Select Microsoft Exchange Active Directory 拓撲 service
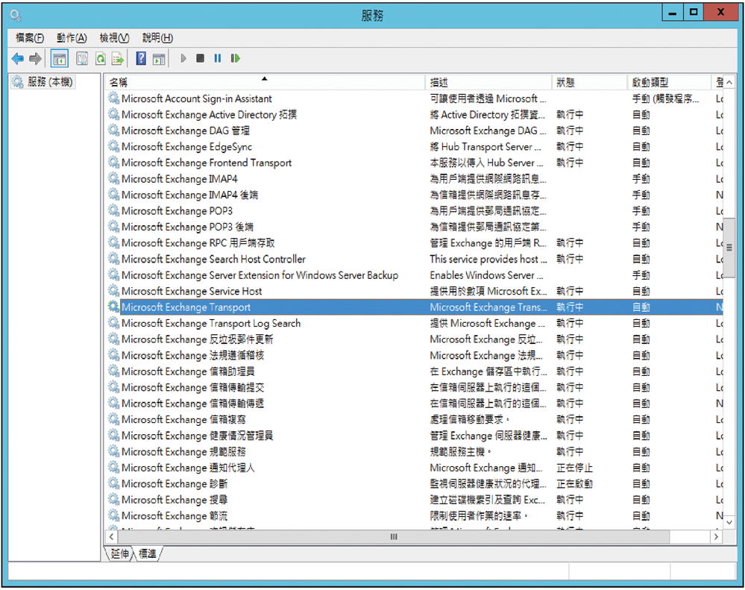This screenshot has width=745, height=590. coord(413,114)
